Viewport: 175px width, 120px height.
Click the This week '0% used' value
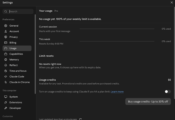pos(166,41)
